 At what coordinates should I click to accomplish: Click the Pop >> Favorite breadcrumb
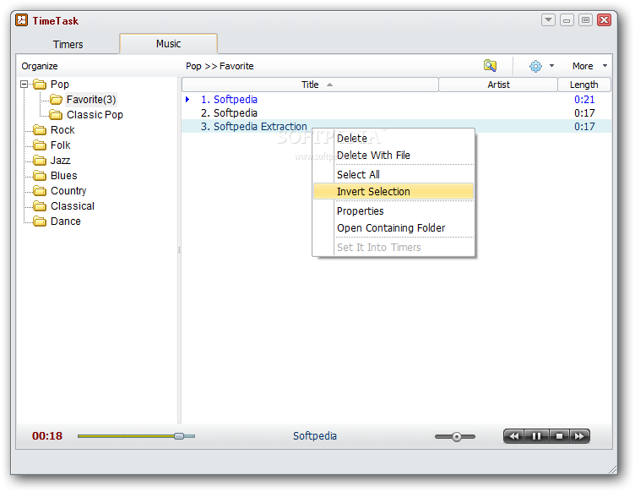tap(220, 66)
